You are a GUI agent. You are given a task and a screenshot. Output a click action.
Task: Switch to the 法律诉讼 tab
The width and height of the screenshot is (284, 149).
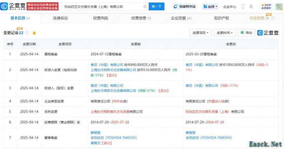[x=60, y=18]
